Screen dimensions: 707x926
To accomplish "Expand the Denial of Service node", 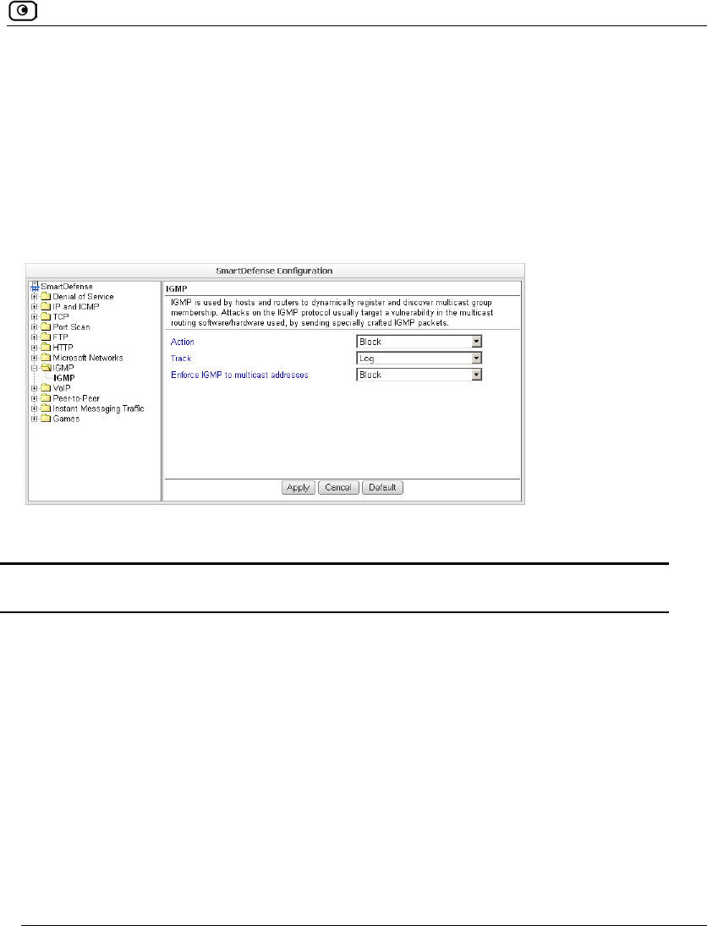I will pyautogui.click(x=35, y=297).
